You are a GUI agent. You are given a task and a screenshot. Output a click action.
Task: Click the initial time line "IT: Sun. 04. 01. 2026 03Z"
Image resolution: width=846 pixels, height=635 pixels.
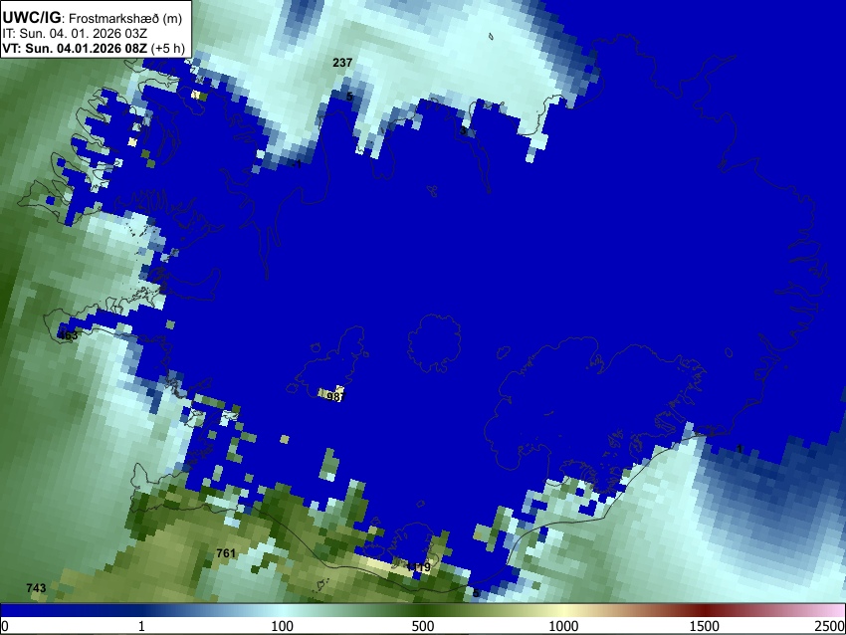point(75,34)
